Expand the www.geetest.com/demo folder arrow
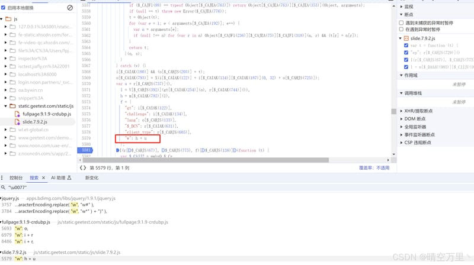This screenshot has width=474, height=265. click(5, 138)
